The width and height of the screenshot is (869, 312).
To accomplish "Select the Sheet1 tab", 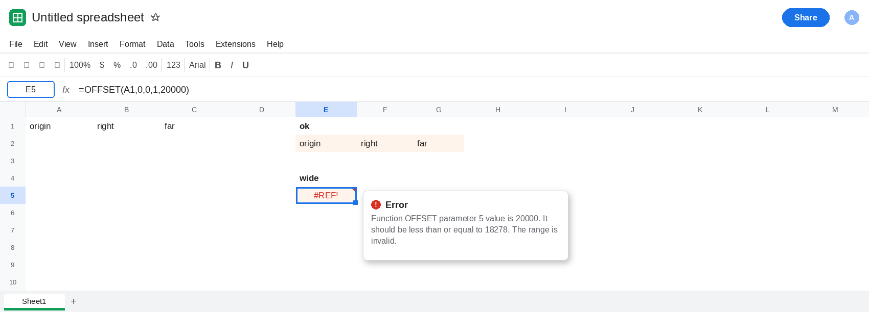I will (x=34, y=301).
